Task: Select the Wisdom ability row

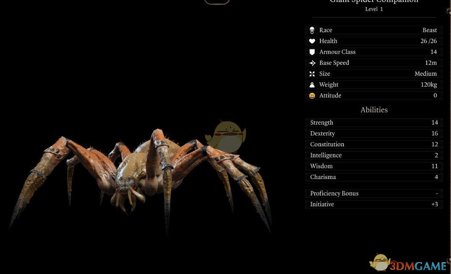Action: coord(374,166)
